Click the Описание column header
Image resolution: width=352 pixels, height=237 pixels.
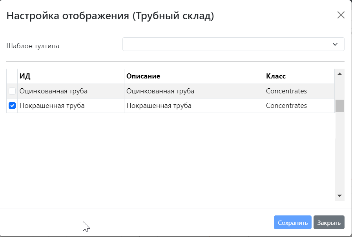coord(194,76)
